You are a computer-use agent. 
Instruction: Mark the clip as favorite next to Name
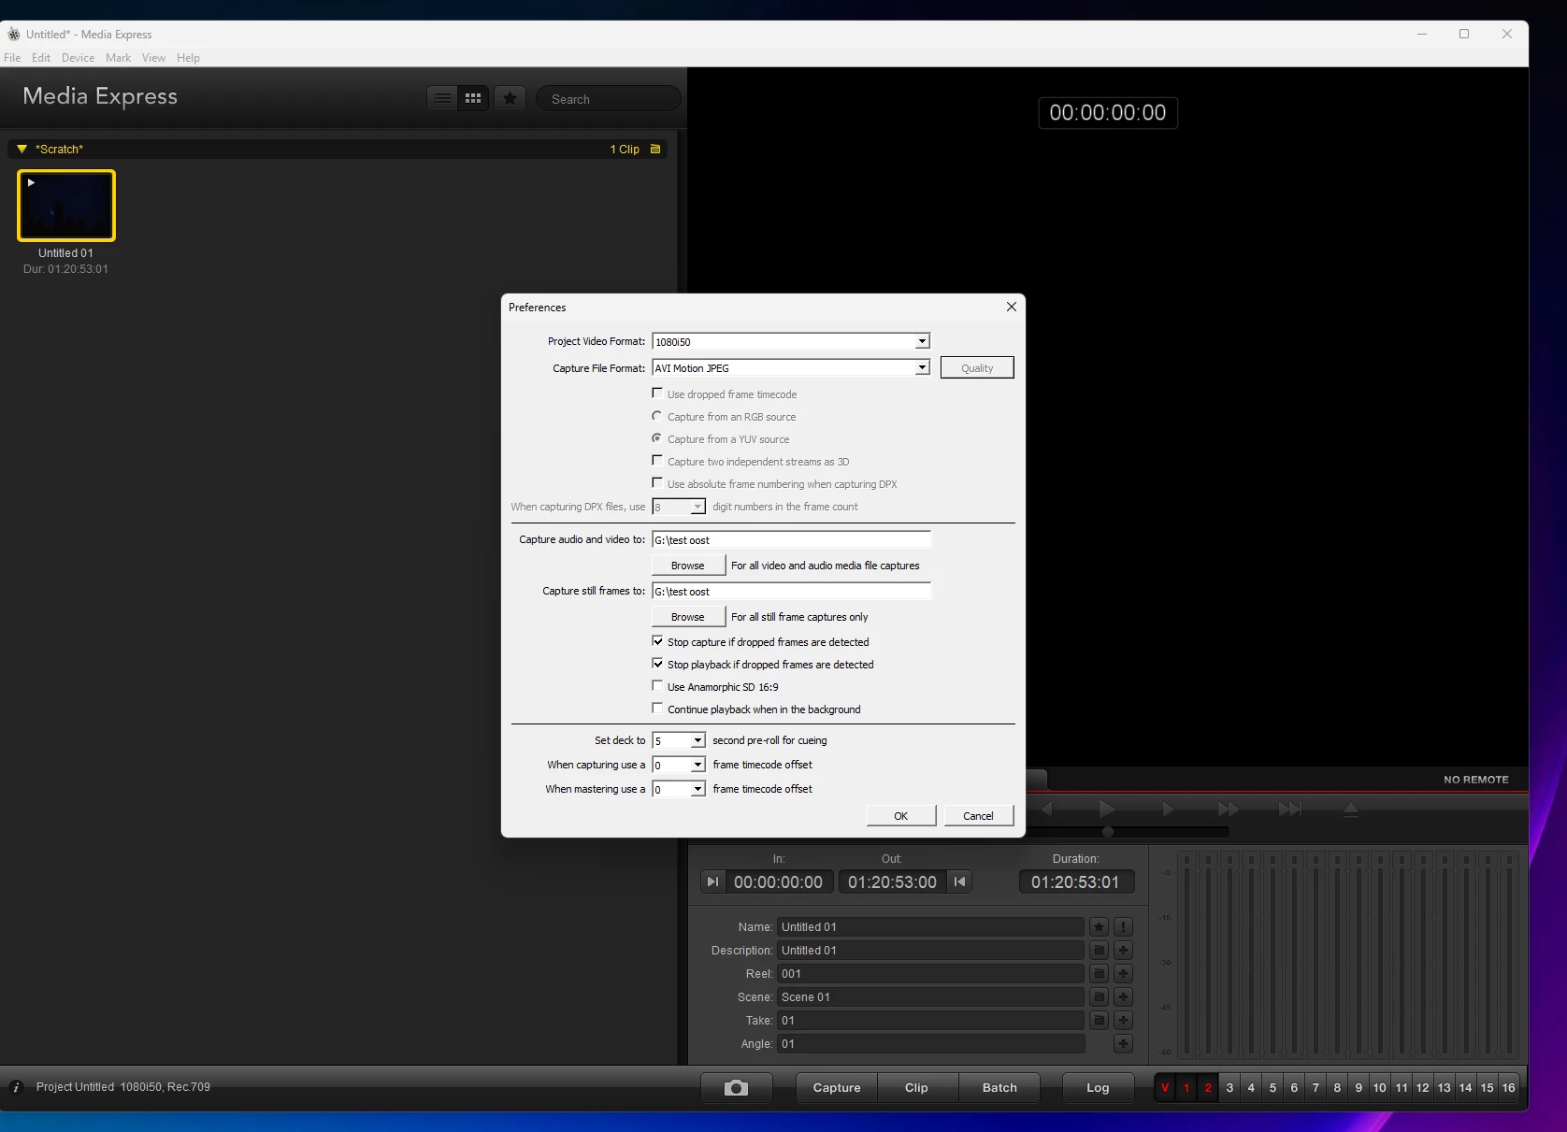[x=1099, y=926]
